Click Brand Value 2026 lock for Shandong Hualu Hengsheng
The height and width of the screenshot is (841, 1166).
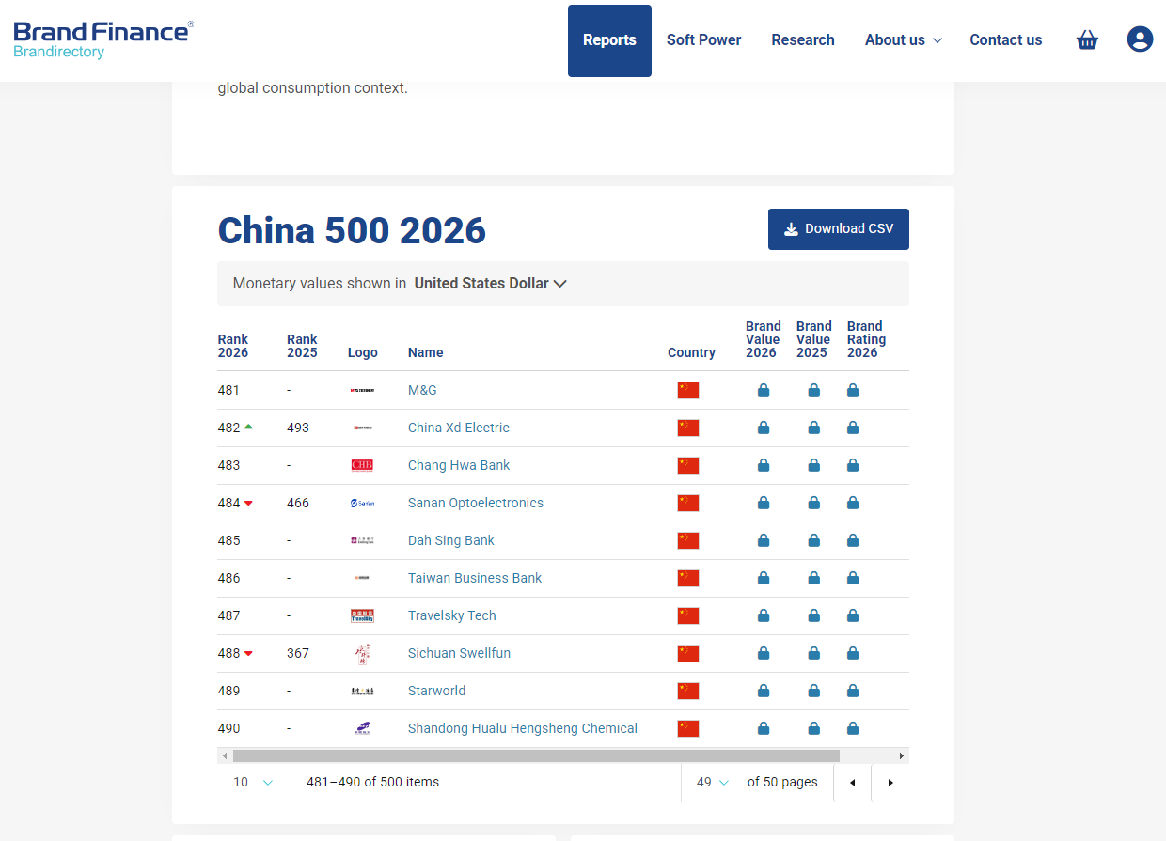point(764,728)
